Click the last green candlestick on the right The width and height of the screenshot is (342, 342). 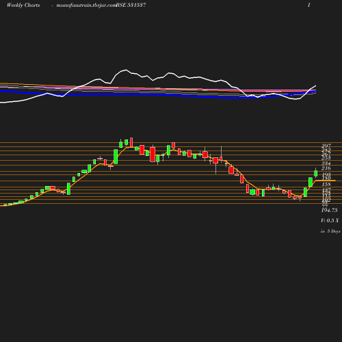coord(316,173)
